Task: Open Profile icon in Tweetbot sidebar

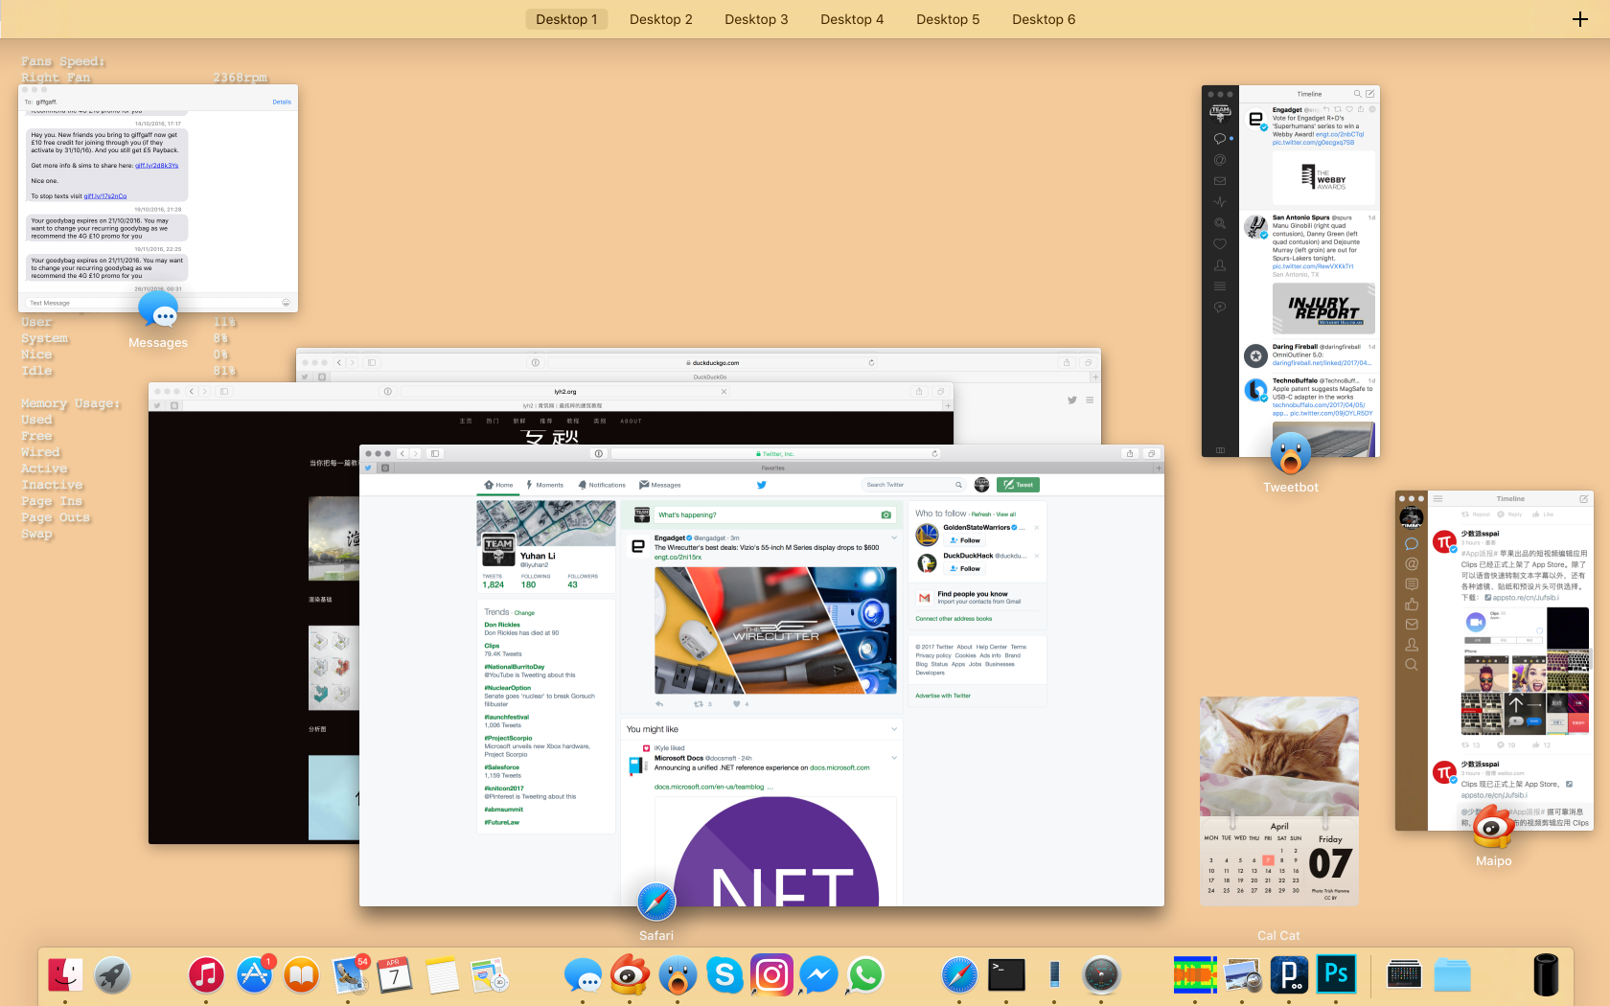Action: (x=1220, y=265)
